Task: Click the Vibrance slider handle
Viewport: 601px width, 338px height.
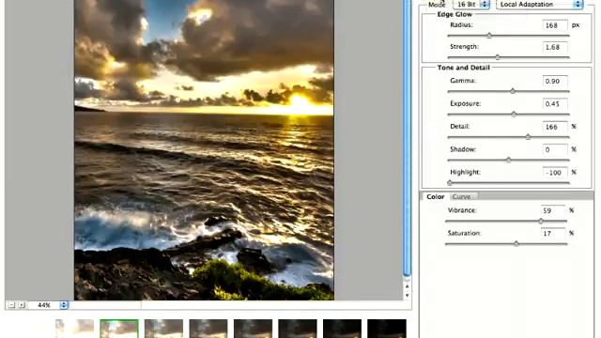Action: pos(541,221)
